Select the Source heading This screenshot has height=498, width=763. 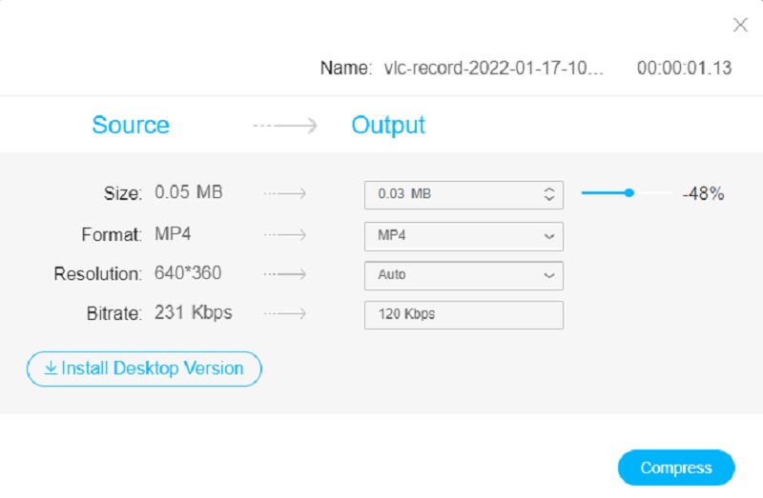pos(131,126)
